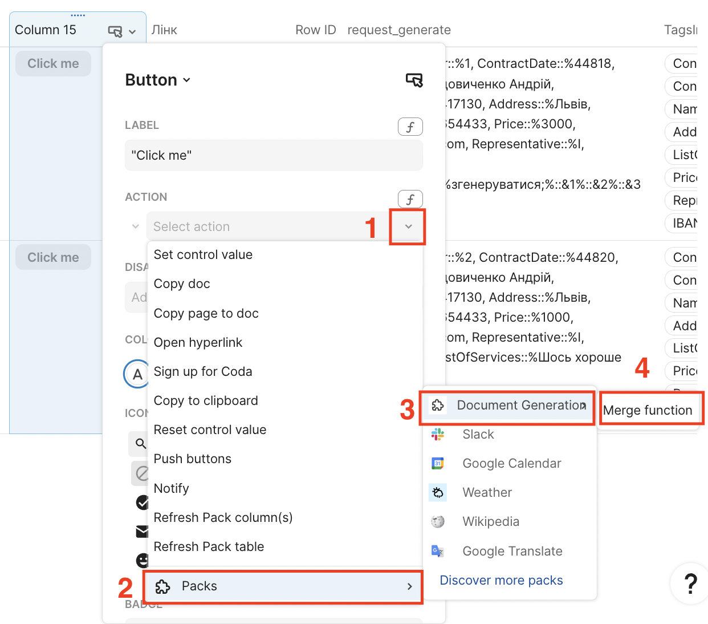
Task: Select the circled A color swatch
Action: pyautogui.click(x=137, y=374)
